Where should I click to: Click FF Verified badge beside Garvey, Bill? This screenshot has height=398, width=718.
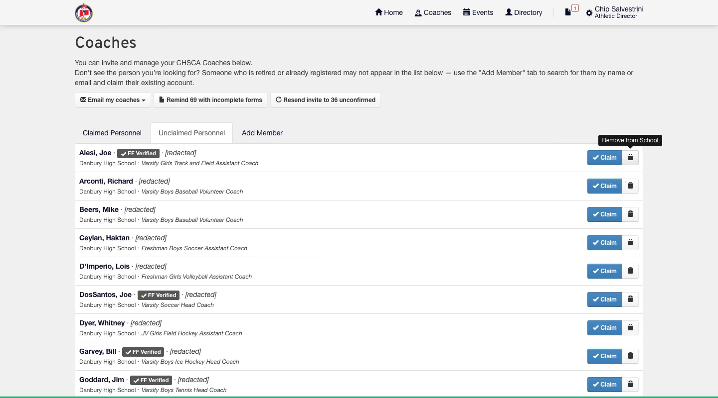(x=143, y=352)
